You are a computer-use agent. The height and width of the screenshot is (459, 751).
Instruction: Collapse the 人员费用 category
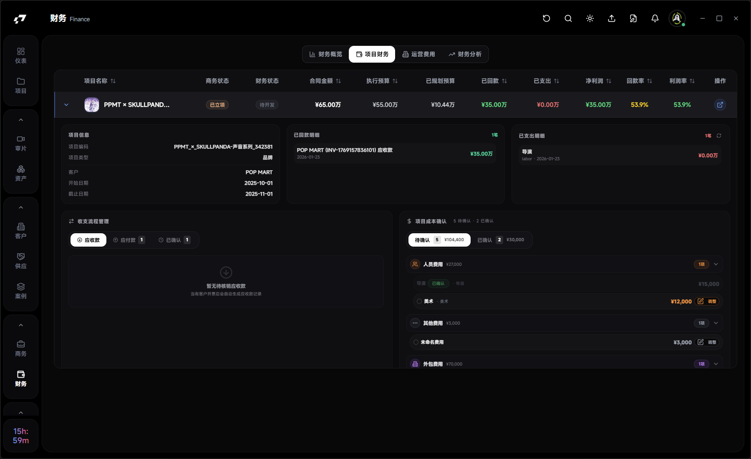click(x=716, y=264)
